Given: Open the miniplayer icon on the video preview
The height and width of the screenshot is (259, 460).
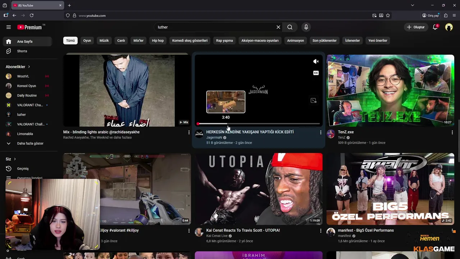Looking at the screenshot, I should pyautogui.click(x=313, y=101).
